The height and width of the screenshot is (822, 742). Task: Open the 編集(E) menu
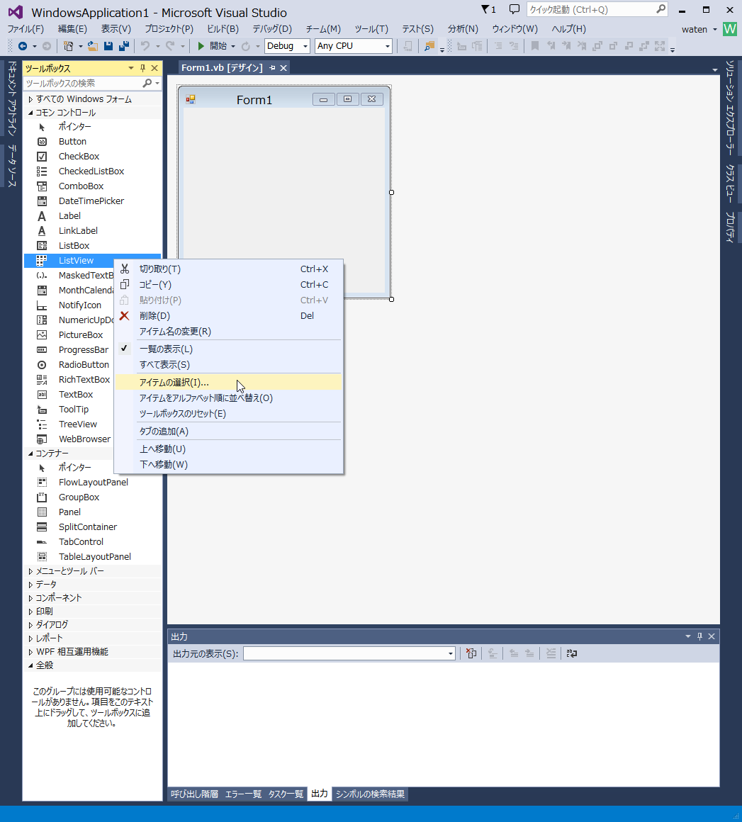[72, 29]
